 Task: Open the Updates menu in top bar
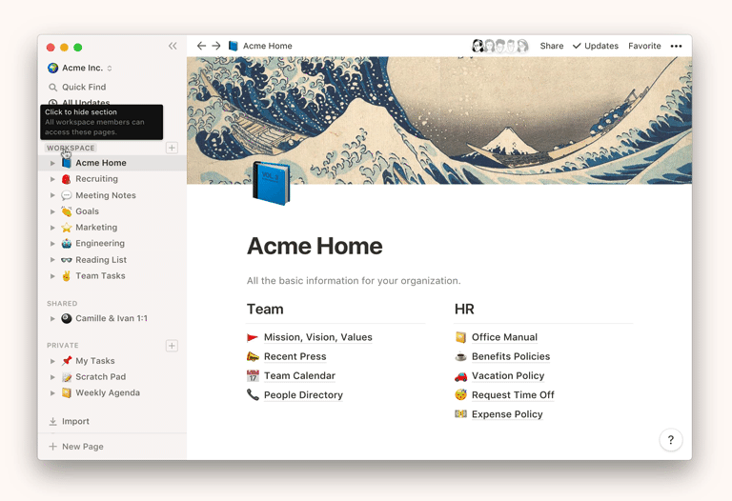(595, 46)
